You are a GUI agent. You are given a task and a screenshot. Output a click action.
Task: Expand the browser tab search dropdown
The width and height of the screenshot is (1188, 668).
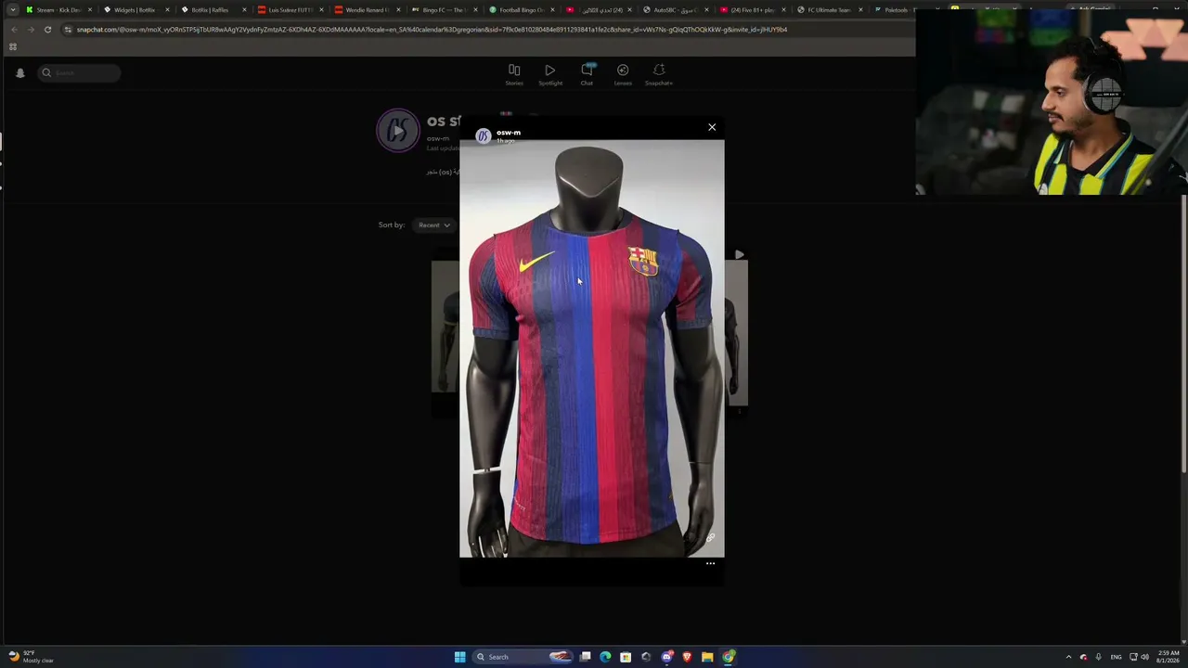(12, 10)
